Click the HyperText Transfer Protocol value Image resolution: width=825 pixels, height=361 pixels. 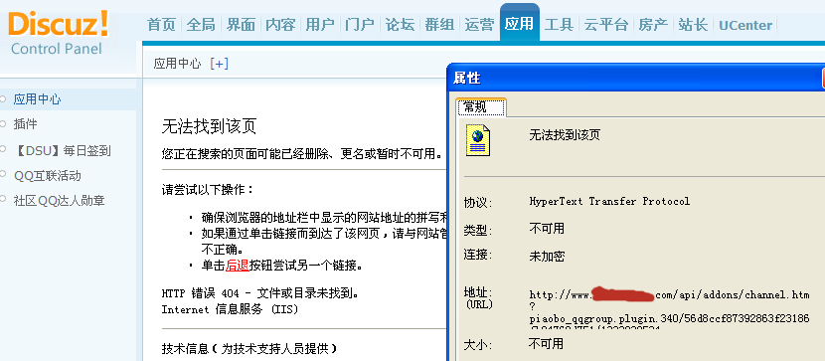point(609,201)
